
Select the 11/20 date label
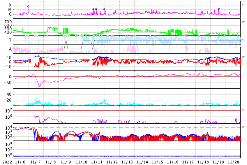tap(234, 162)
